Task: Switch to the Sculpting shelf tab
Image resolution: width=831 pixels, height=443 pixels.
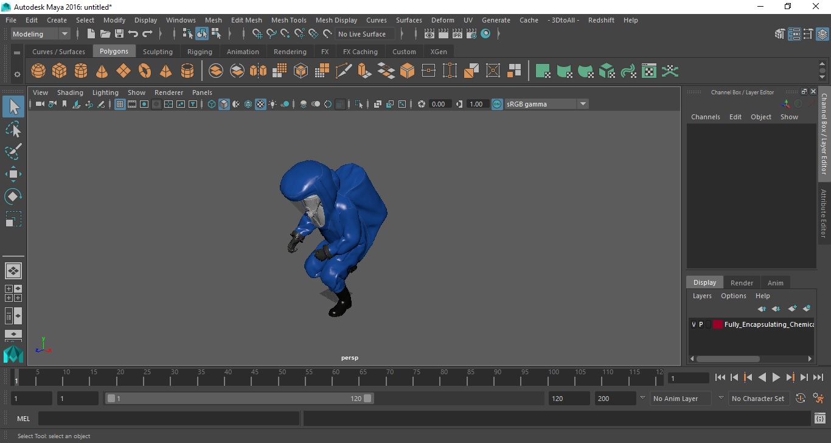Action: tap(158, 52)
